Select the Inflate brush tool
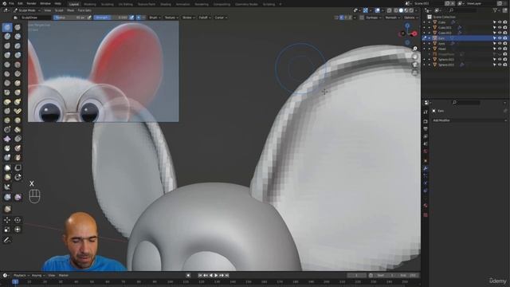The image size is (510, 287). click(7, 55)
